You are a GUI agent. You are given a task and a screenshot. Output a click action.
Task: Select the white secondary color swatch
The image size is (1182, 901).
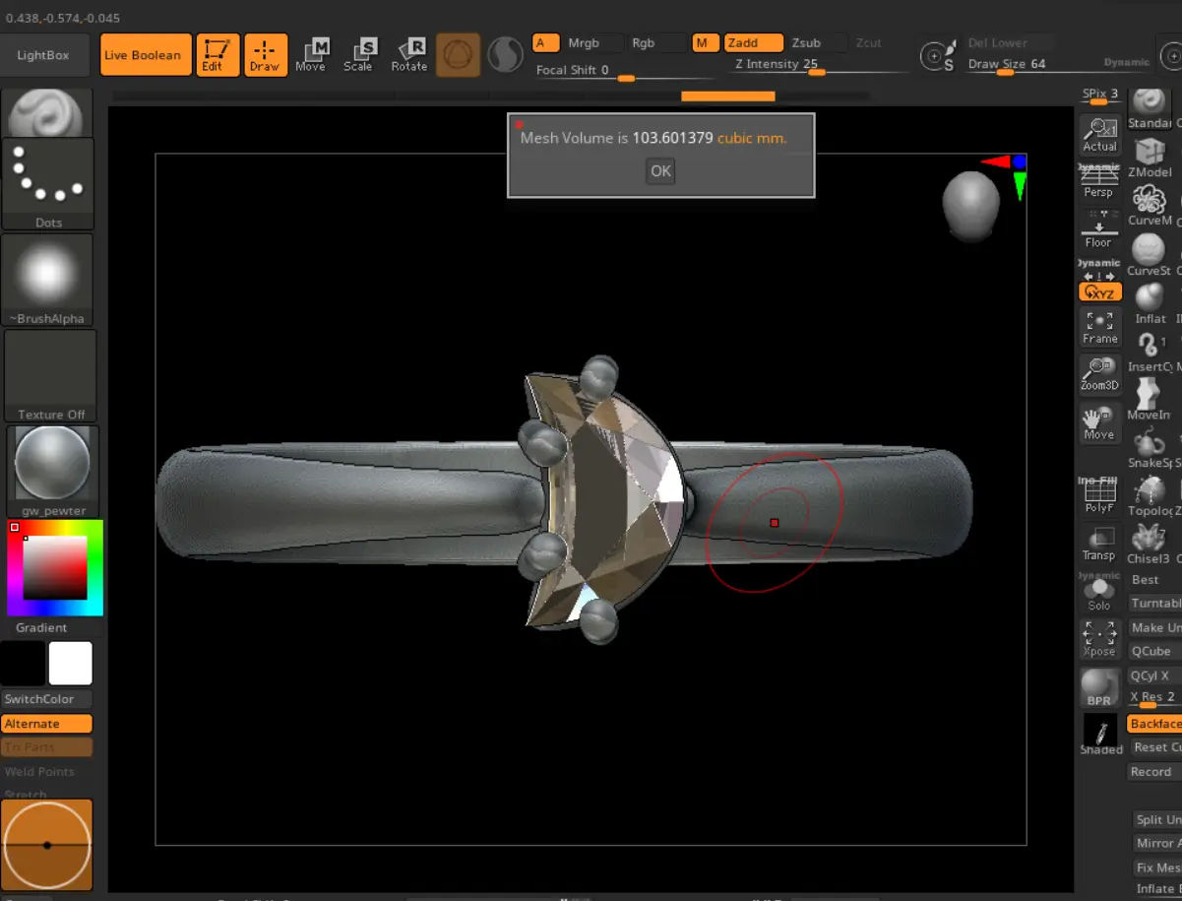(x=71, y=663)
